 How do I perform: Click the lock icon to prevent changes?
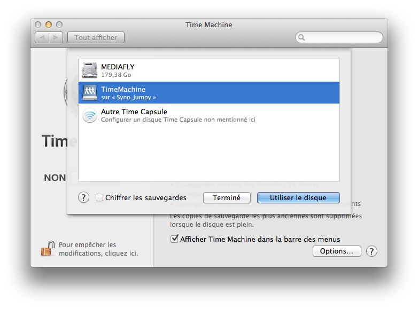click(48, 248)
